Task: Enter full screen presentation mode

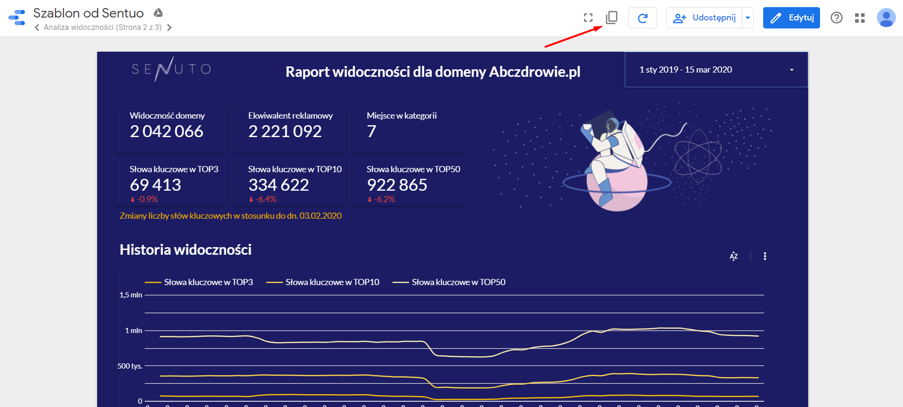Action: pyautogui.click(x=588, y=18)
